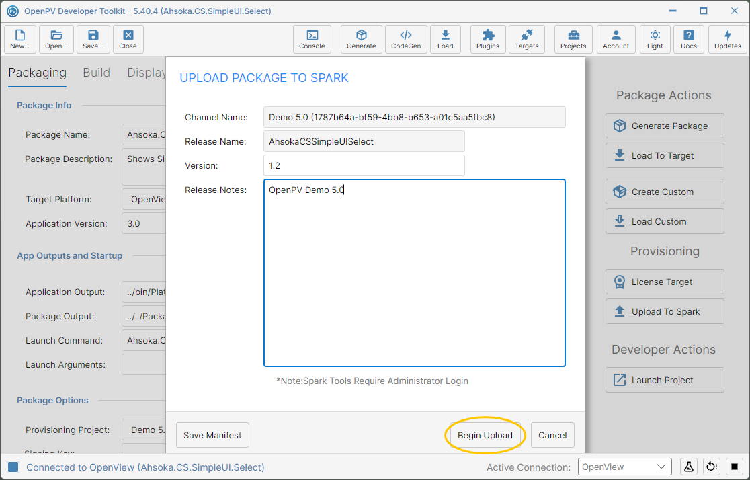Click License Target button
The image size is (750, 480).
tap(665, 282)
